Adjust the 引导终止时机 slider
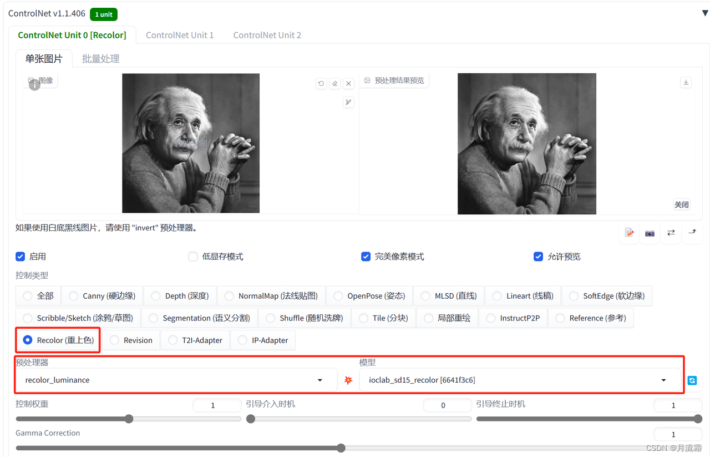 tap(589, 419)
